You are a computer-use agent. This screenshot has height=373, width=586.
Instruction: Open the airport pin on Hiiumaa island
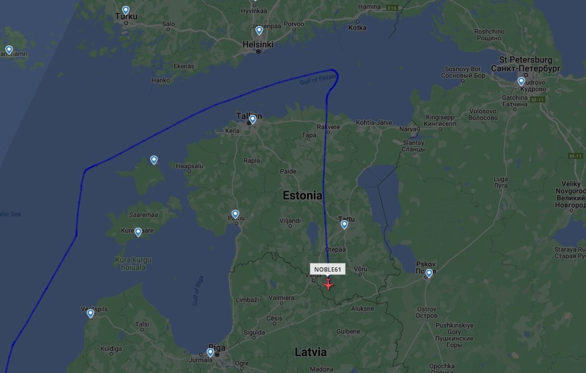(154, 160)
